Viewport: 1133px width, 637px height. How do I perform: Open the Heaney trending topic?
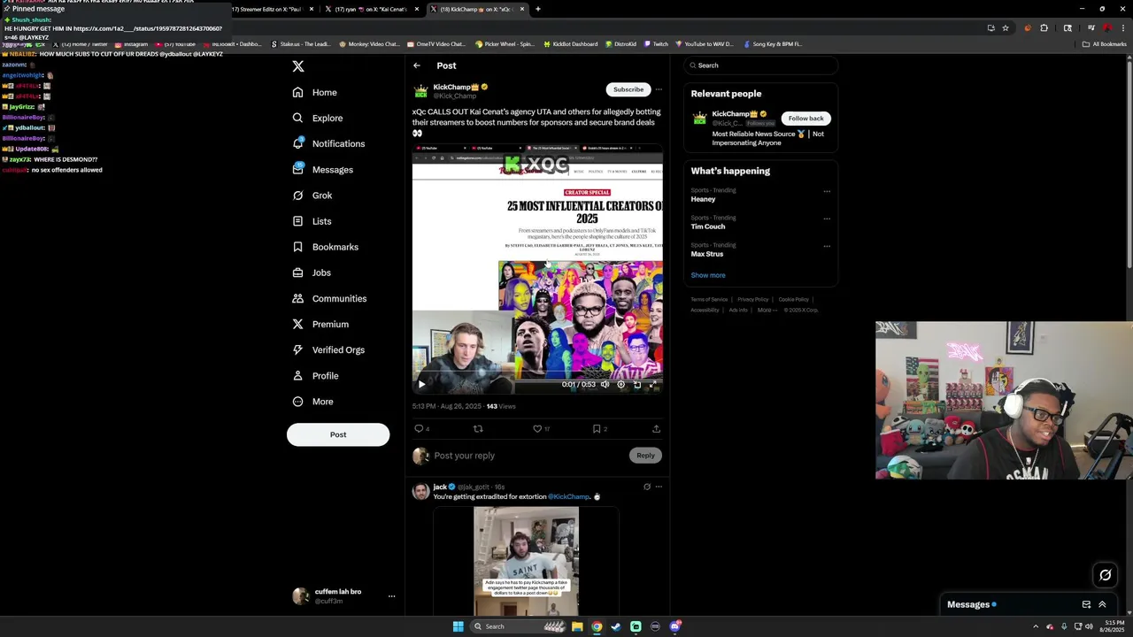(703, 199)
